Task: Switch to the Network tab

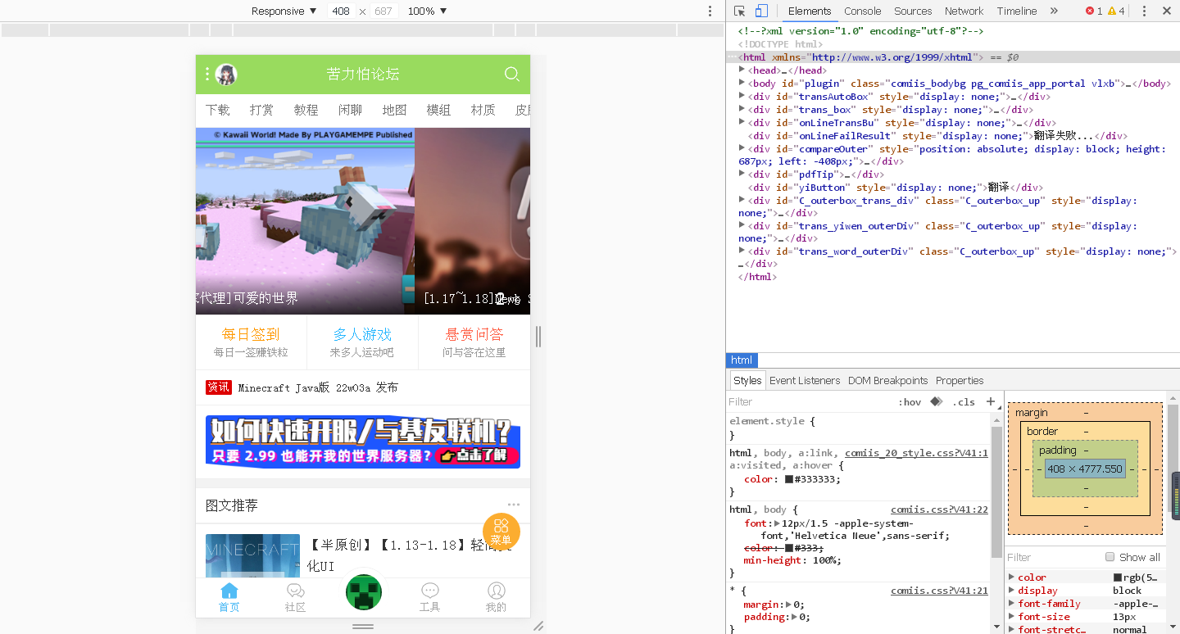Action: (x=964, y=11)
